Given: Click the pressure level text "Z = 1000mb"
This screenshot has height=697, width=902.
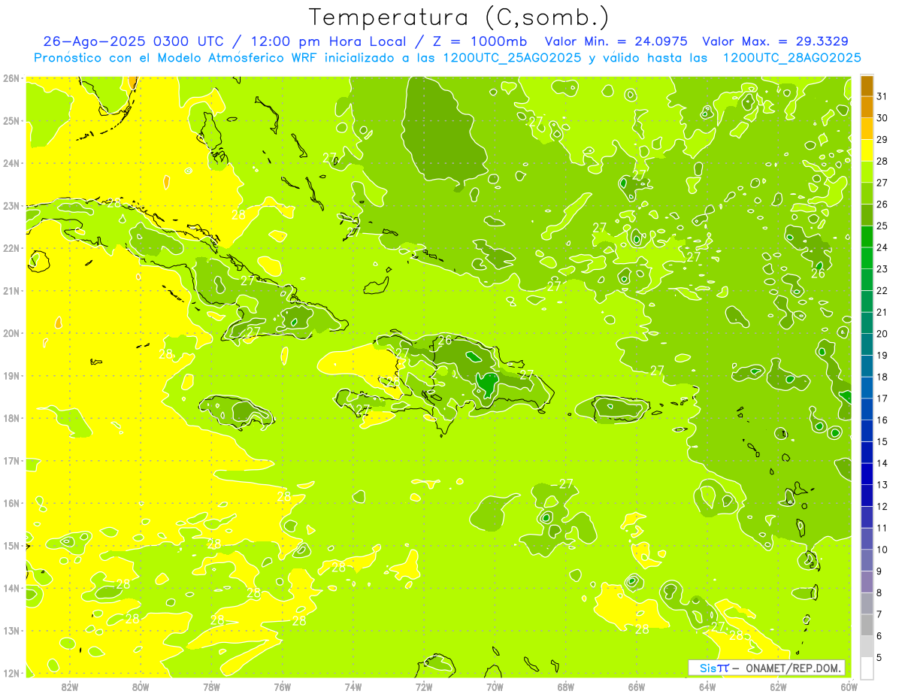Looking at the screenshot, I should [480, 41].
